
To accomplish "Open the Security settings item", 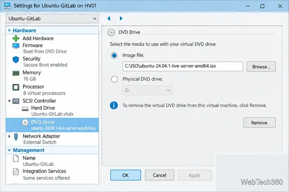I will pyautogui.click(x=32, y=59).
